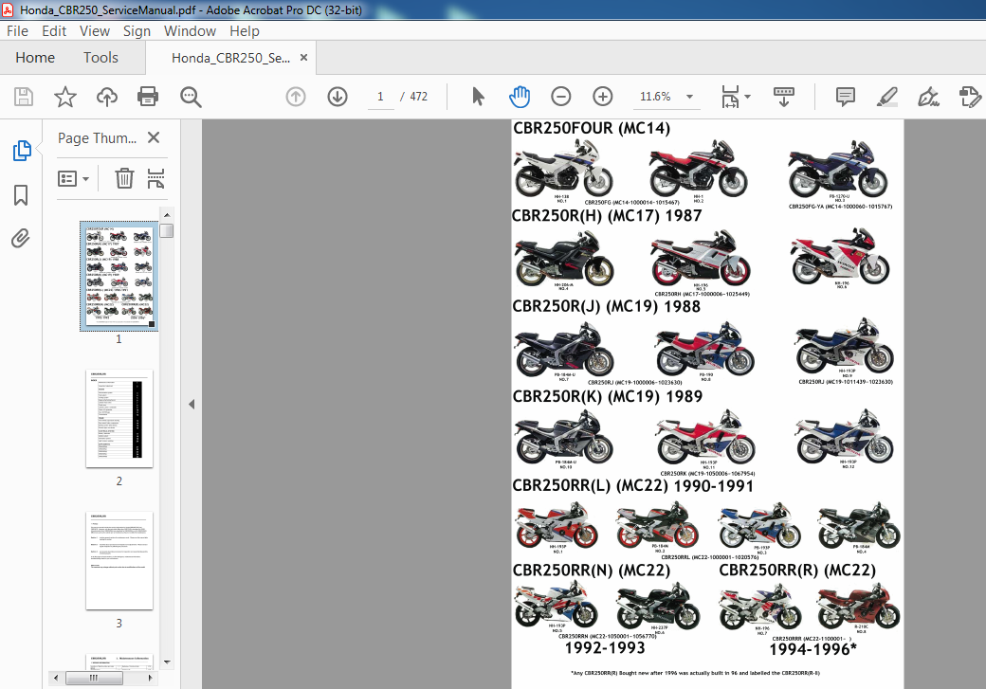Image resolution: width=986 pixels, height=689 pixels.
Task: Click the "Page Thum..." panel title
Action: point(98,138)
